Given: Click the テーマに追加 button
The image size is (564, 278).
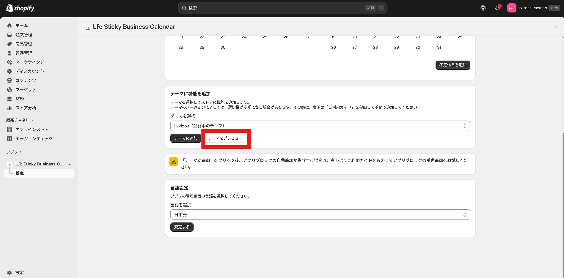Looking at the screenshot, I should click(186, 138).
